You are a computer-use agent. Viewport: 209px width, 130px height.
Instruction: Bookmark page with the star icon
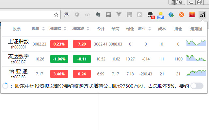56,15
